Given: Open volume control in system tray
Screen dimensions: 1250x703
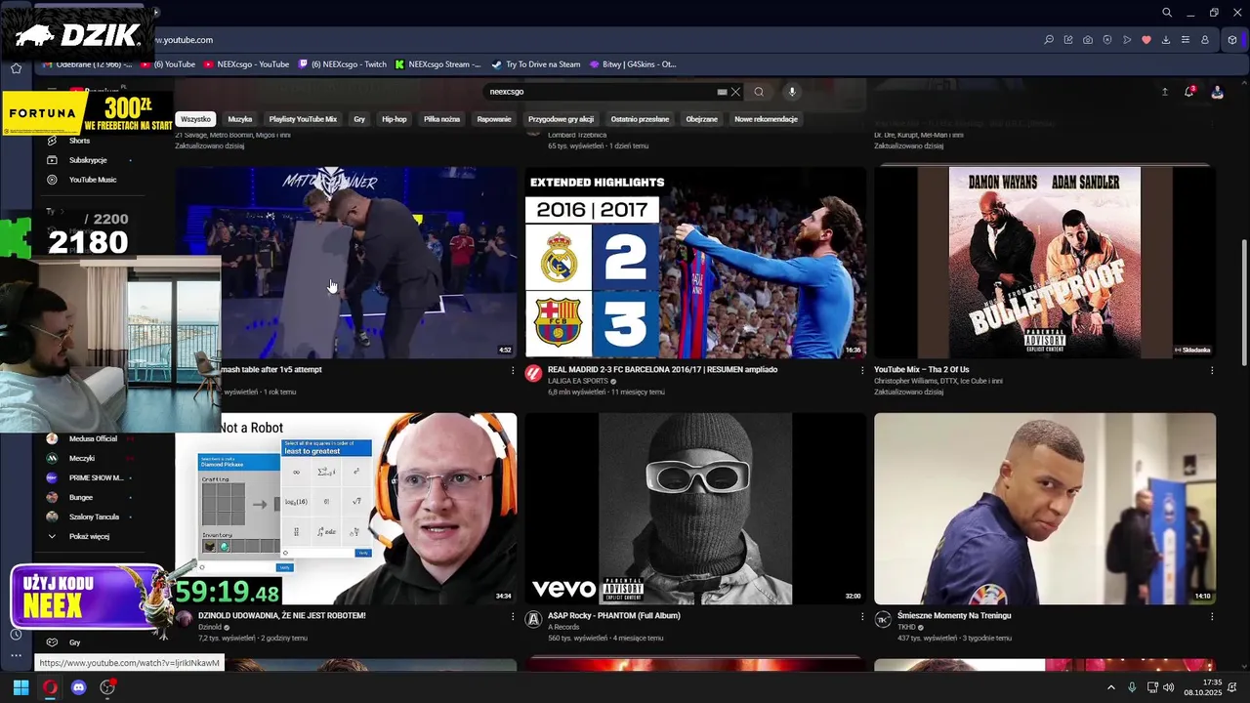Looking at the screenshot, I should click(1169, 687).
